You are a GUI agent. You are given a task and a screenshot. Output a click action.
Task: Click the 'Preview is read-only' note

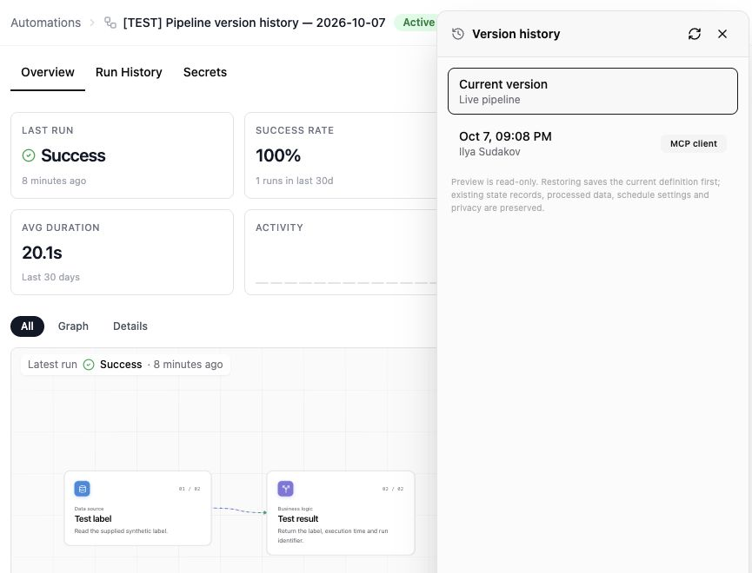[585, 195]
